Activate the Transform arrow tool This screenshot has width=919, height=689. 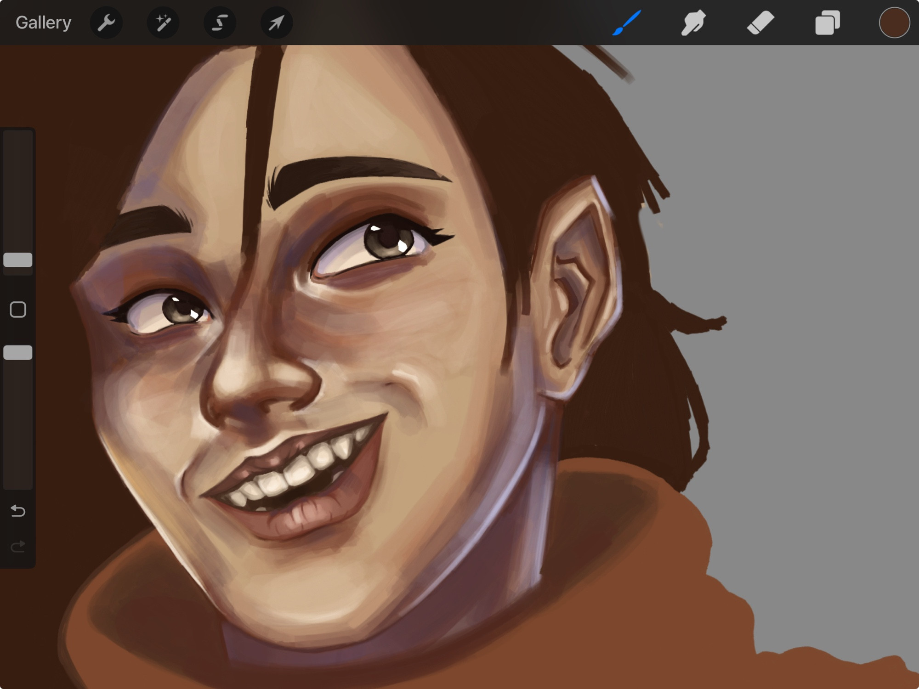coord(277,23)
